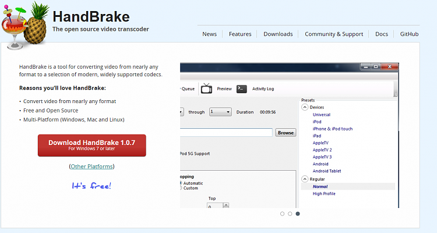Click the Duration value 00:09:56

coord(267,112)
